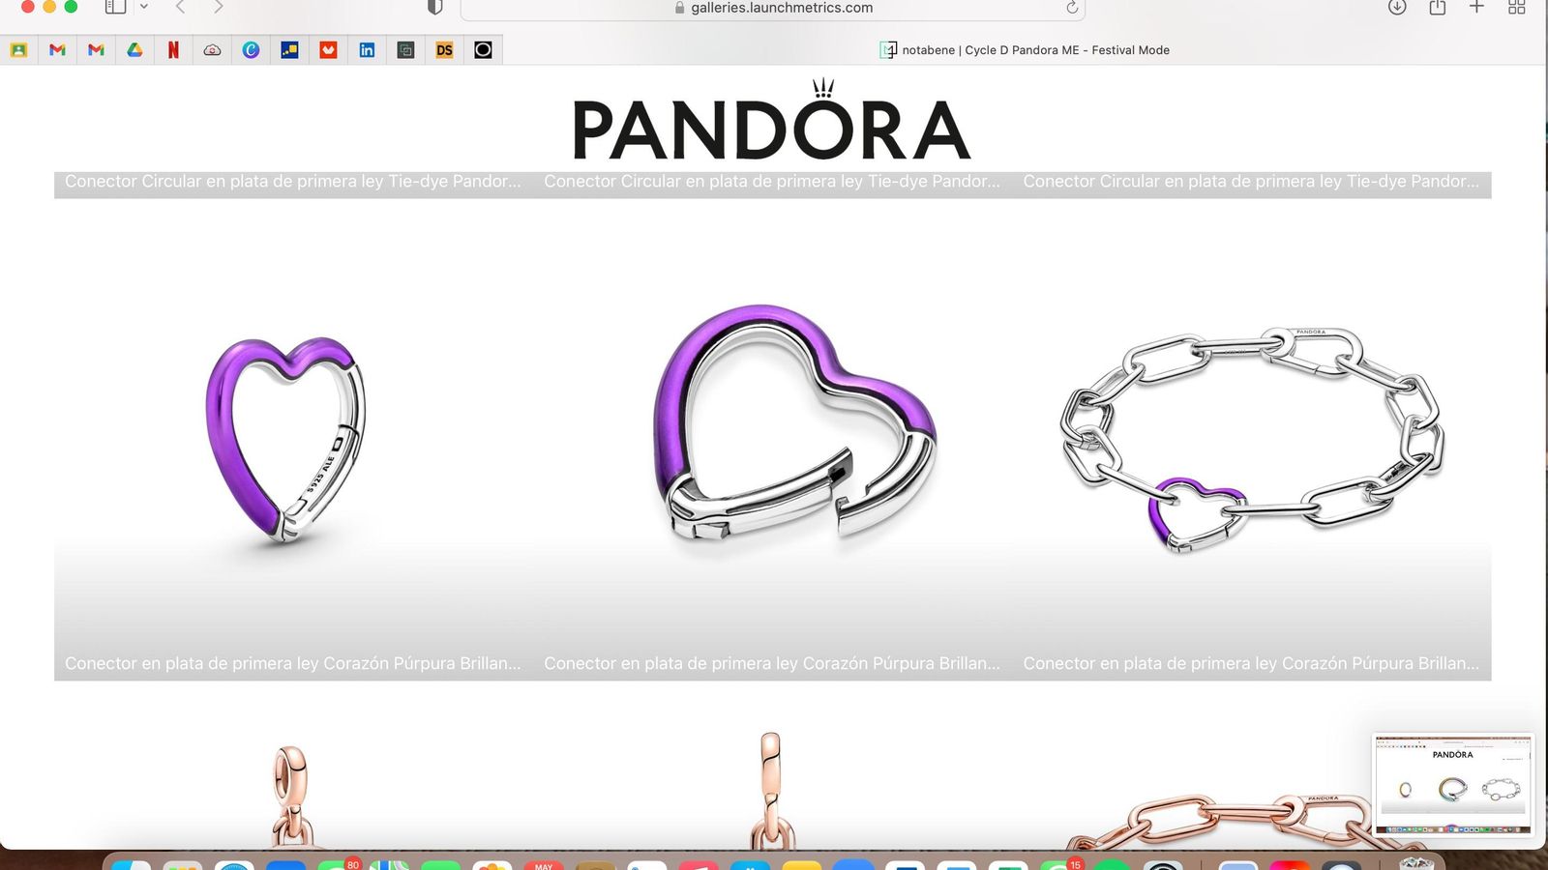Switch to the LinkedIn pinned tab

tap(367, 50)
